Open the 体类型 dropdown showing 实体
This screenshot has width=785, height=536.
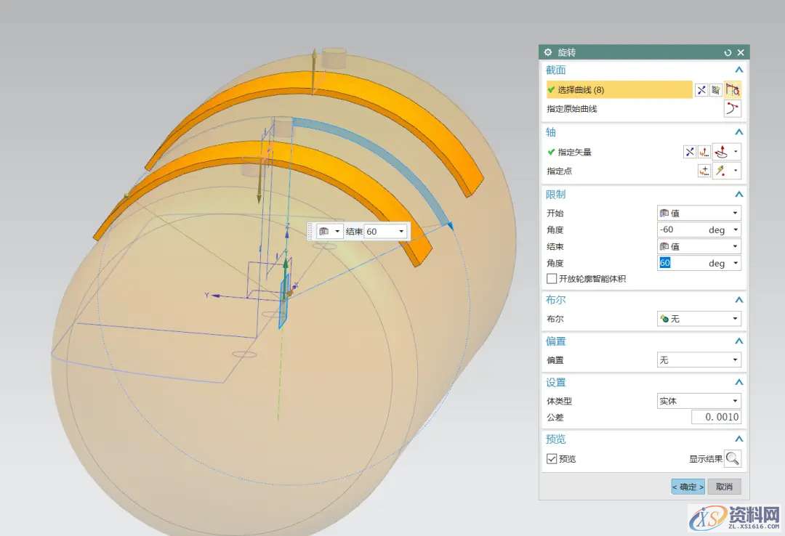point(699,401)
